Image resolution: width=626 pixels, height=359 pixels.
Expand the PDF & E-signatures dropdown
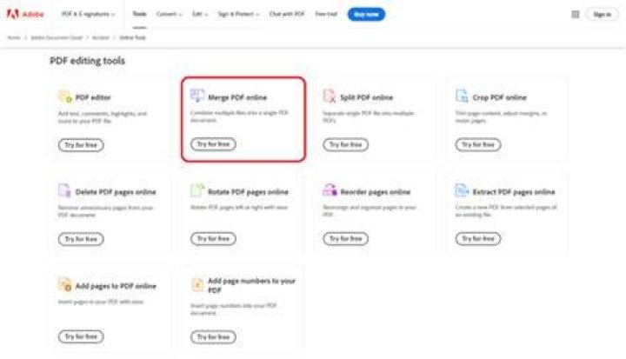tap(88, 14)
